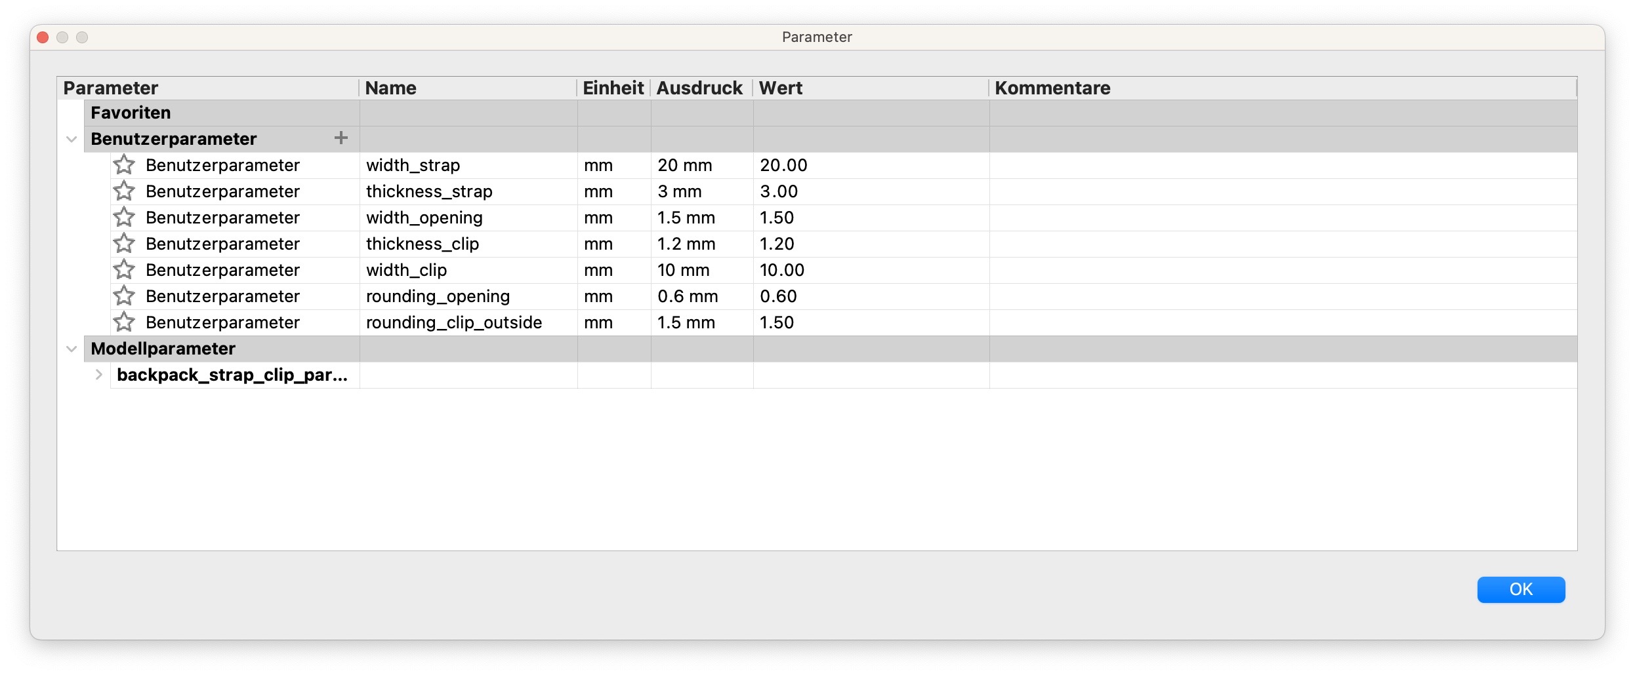Select the Favoriten group row
Viewport: 1635px width, 675px height.
point(831,113)
